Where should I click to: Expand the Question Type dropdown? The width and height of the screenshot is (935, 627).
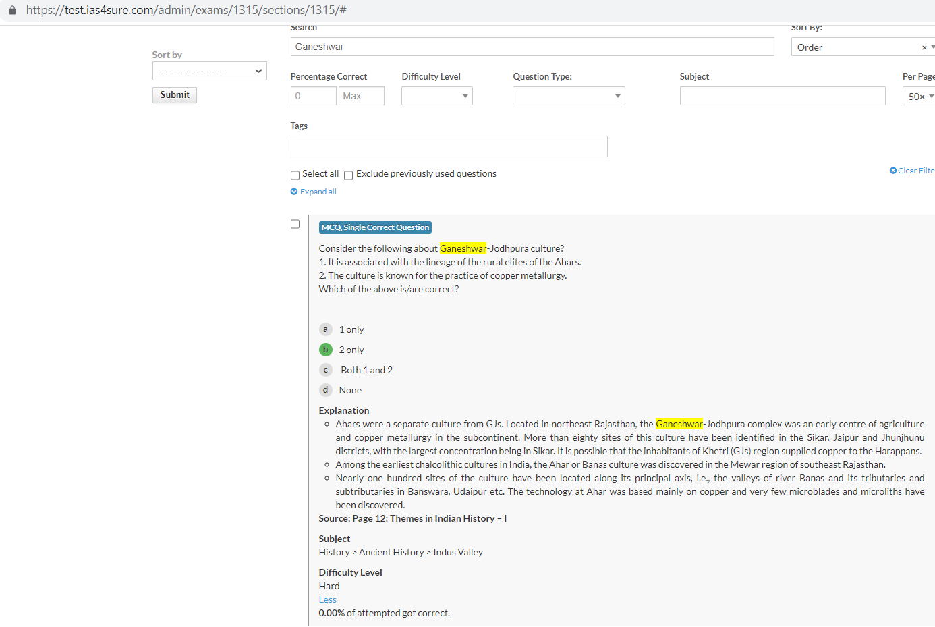[x=568, y=96]
